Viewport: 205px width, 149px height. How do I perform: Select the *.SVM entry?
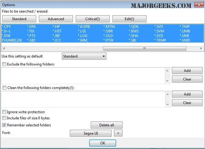(x=159, y=31)
